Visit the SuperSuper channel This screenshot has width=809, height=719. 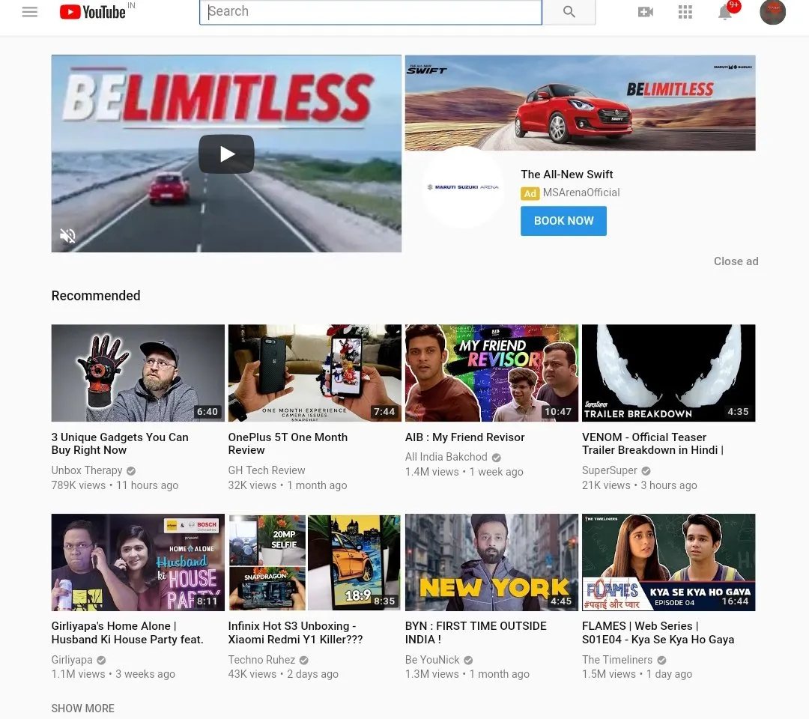pos(609,470)
